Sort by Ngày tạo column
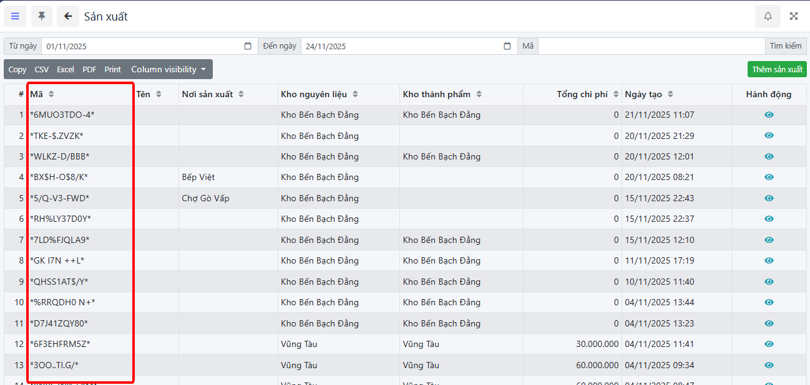The width and height of the screenshot is (810, 385). [x=670, y=94]
